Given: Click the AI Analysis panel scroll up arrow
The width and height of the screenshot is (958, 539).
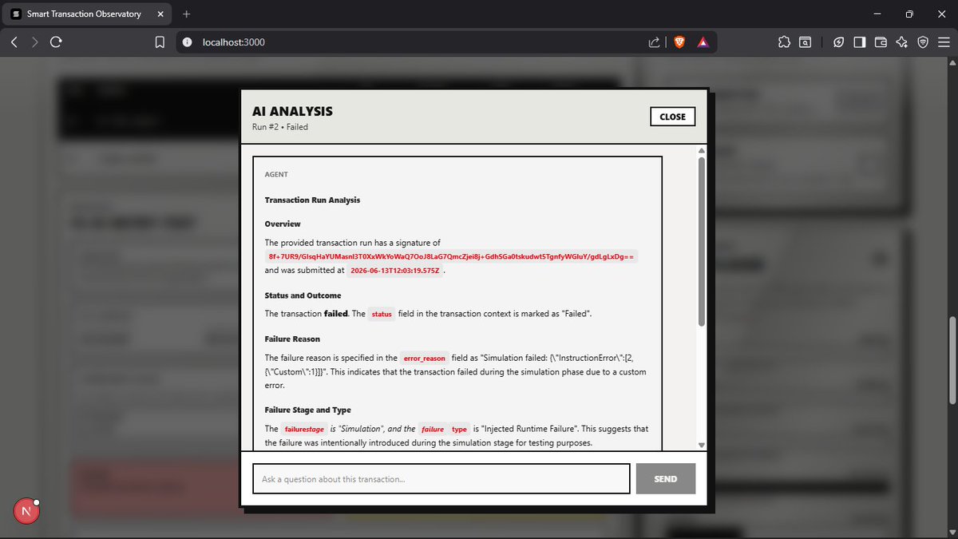Looking at the screenshot, I should coord(702,150).
